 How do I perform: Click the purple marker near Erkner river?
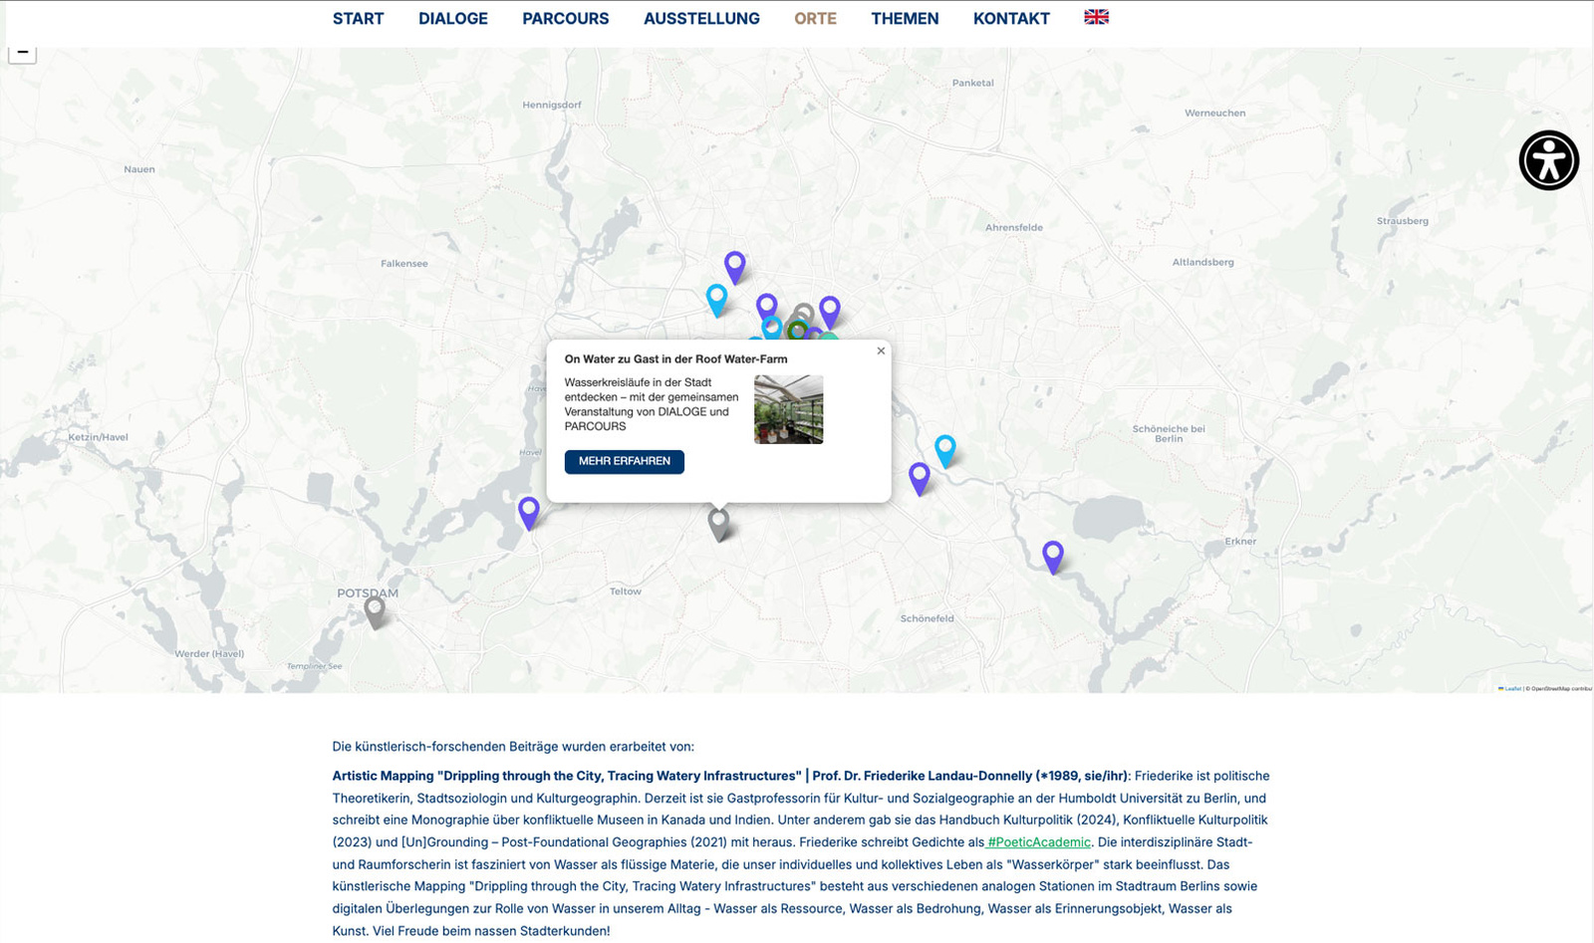coord(1053,557)
